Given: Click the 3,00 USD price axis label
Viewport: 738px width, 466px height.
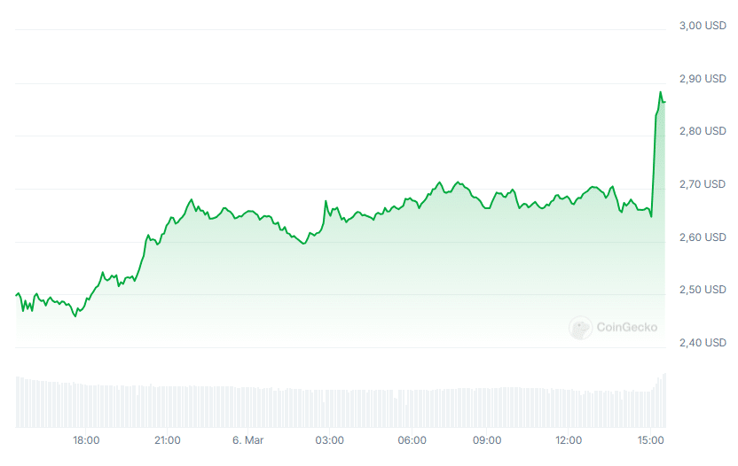Looking at the screenshot, I should click(x=703, y=26).
